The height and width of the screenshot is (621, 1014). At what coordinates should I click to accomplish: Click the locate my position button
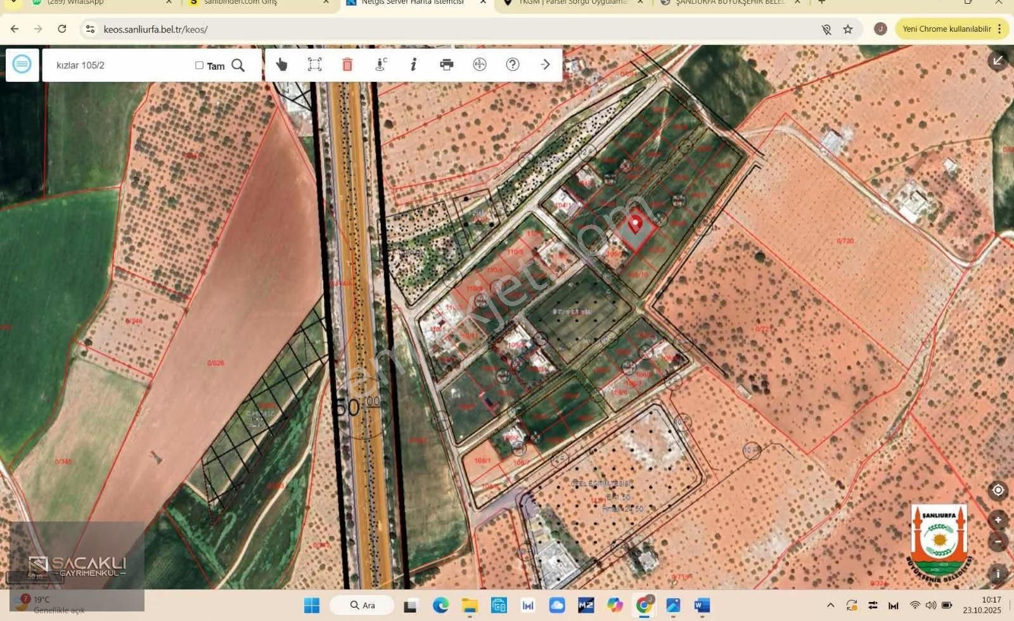click(x=998, y=490)
